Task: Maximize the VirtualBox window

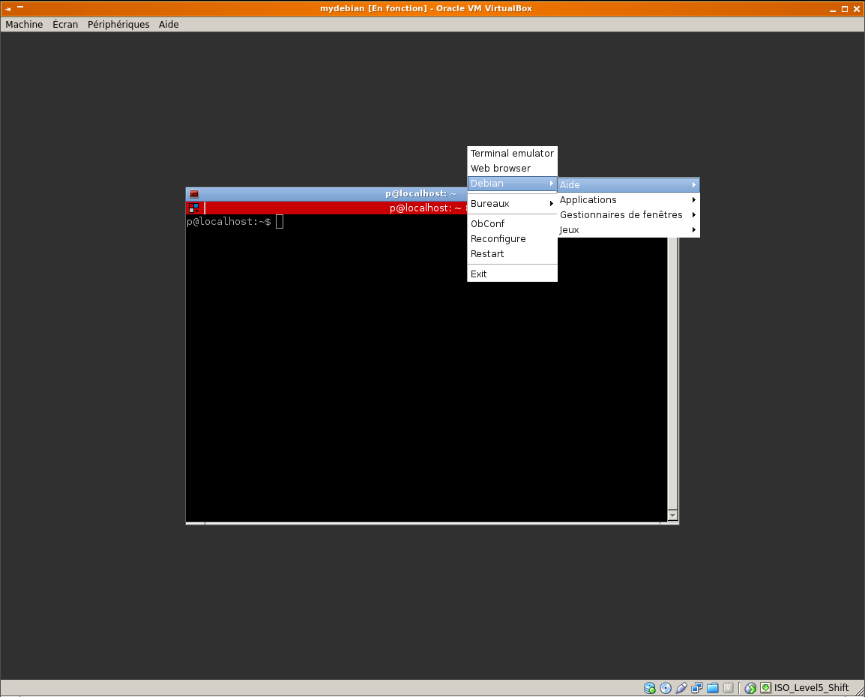Action: click(x=845, y=9)
